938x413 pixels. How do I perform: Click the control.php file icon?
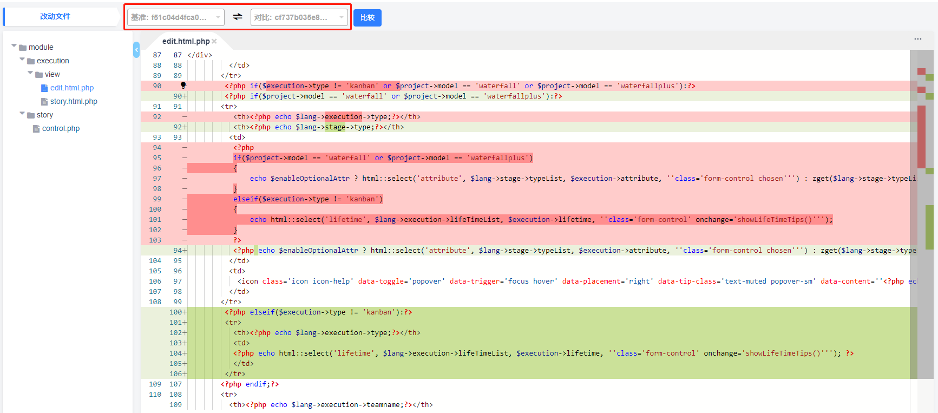click(x=36, y=129)
